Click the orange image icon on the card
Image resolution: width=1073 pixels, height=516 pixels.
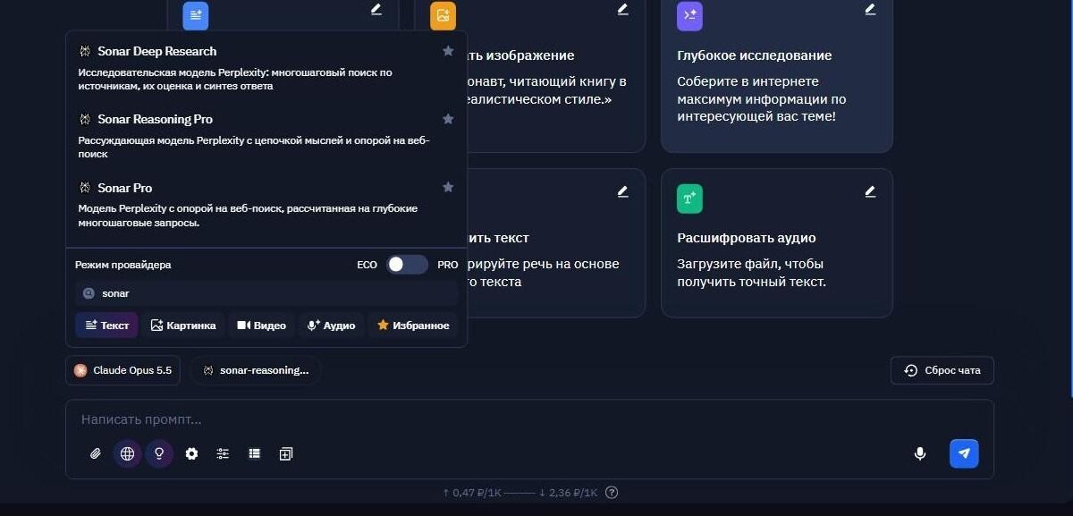[443, 16]
